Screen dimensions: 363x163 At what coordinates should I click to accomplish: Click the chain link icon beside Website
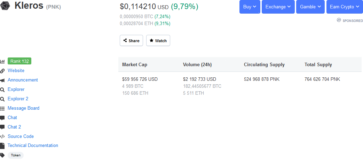pos(2,71)
